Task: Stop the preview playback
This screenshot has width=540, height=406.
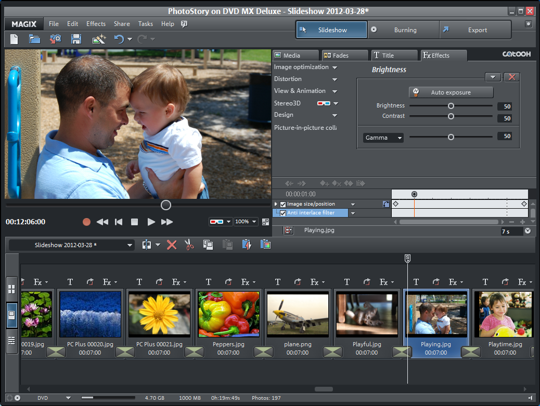Action: click(x=134, y=222)
